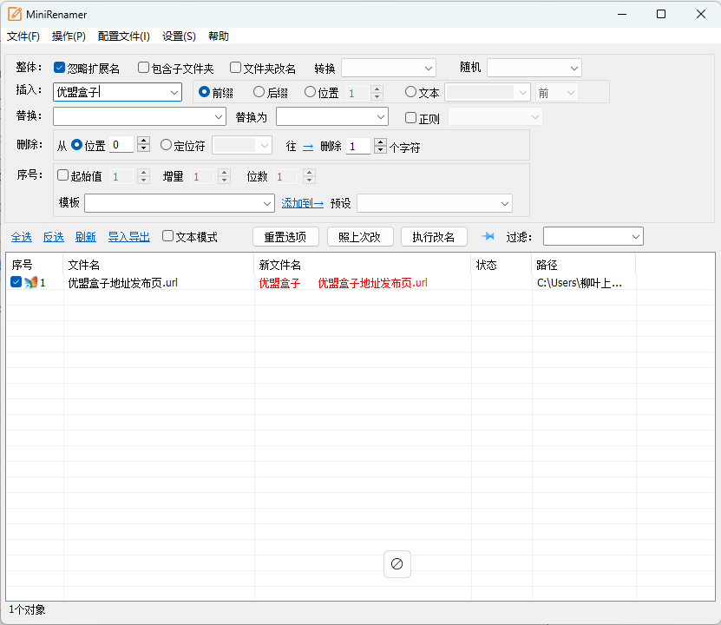The image size is (721, 625).
Task: Open the 预设 dropdown
Action: click(435, 203)
